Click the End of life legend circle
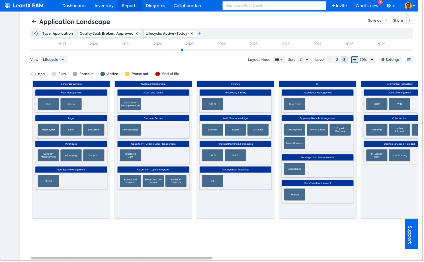Screen dimensions: 424x262 tap(157, 74)
